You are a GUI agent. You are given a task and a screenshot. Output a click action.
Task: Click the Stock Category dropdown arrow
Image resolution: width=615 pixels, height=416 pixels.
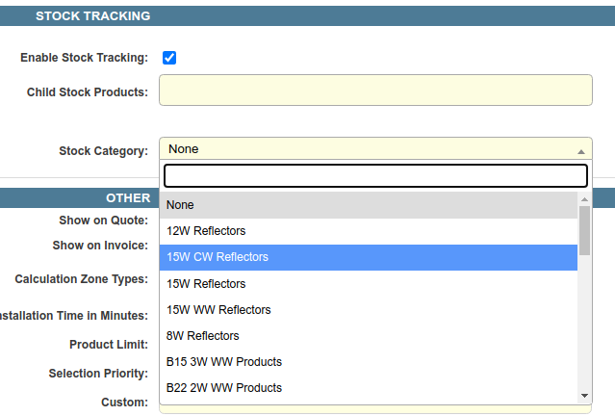tap(580, 150)
